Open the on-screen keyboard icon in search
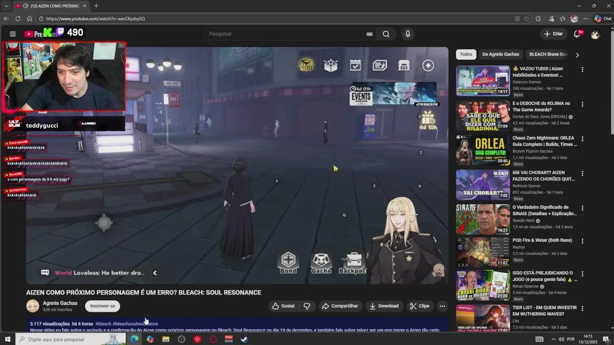This screenshot has height=345, width=614. [x=369, y=34]
